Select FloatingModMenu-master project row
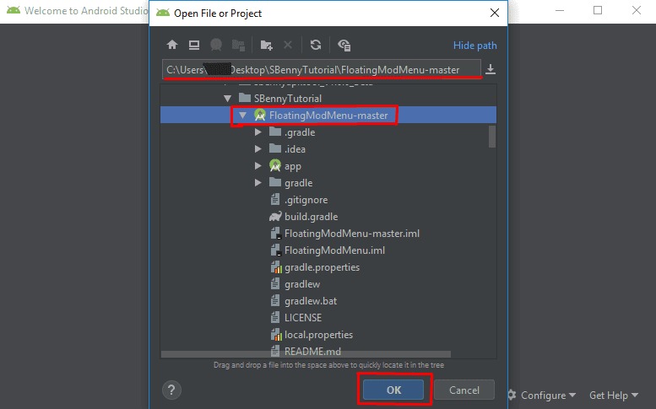Viewport: 656px width, 409px height. [x=328, y=116]
